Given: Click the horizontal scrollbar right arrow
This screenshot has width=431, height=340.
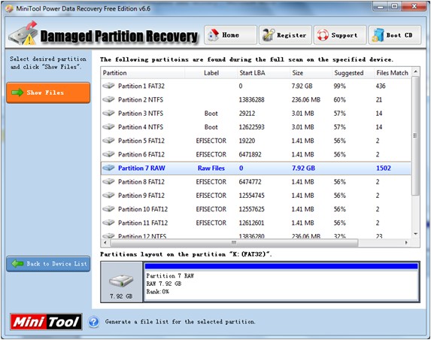Looking at the screenshot, I should point(406,243).
